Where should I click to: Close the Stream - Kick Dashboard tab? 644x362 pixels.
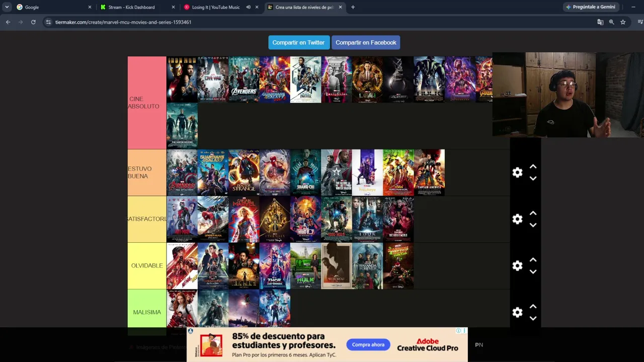(173, 7)
